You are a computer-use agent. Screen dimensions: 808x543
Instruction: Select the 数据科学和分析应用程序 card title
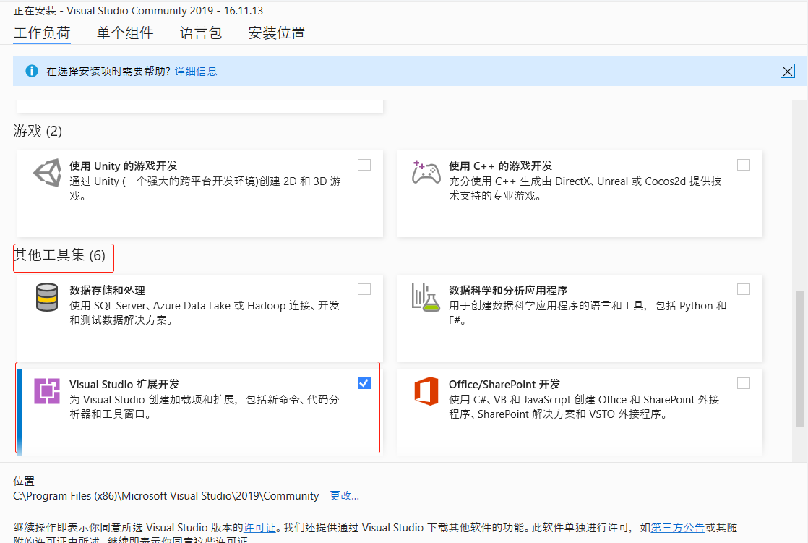(508, 291)
